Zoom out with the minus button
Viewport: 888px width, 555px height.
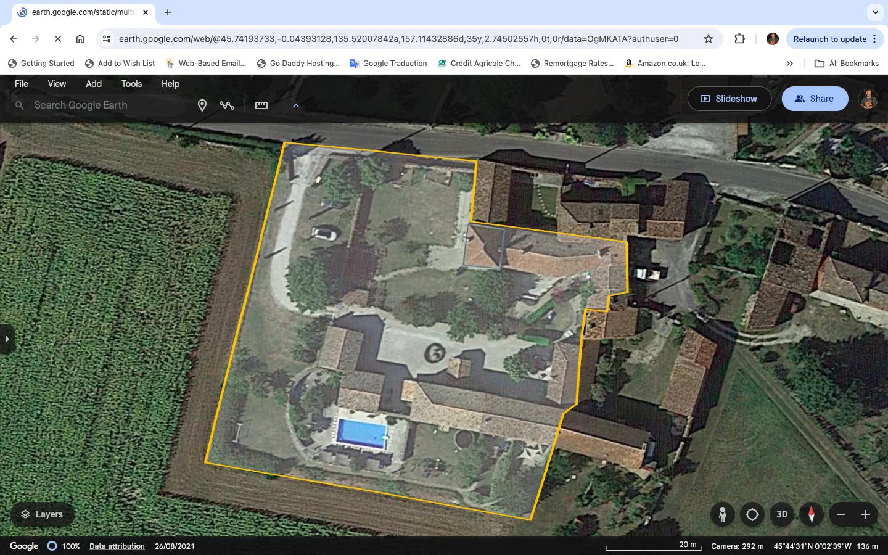[841, 514]
